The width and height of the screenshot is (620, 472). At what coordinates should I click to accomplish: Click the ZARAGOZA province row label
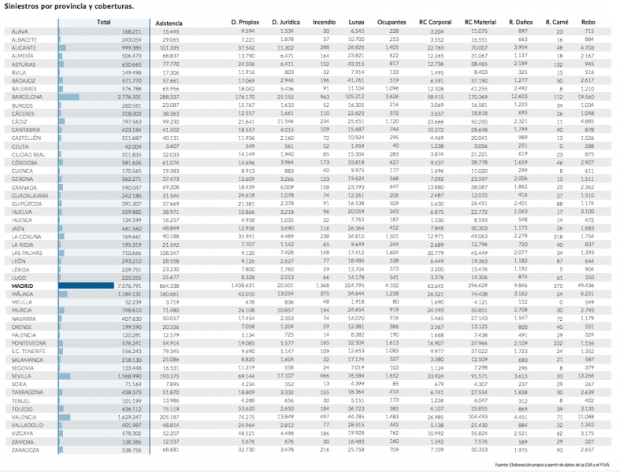25,450
